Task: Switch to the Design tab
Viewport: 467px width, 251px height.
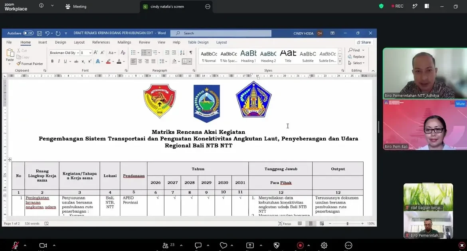Action: pyautogui.click(x=60, y=42)
